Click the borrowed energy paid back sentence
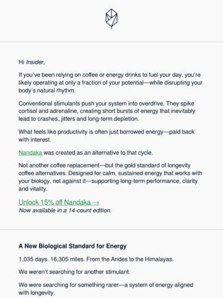 coord(107,136)
